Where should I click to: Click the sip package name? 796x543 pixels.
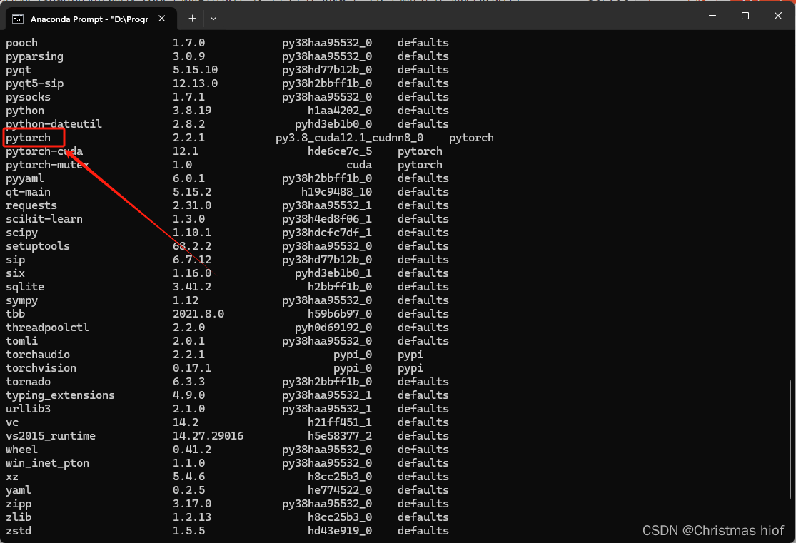(x=15, y=260)
